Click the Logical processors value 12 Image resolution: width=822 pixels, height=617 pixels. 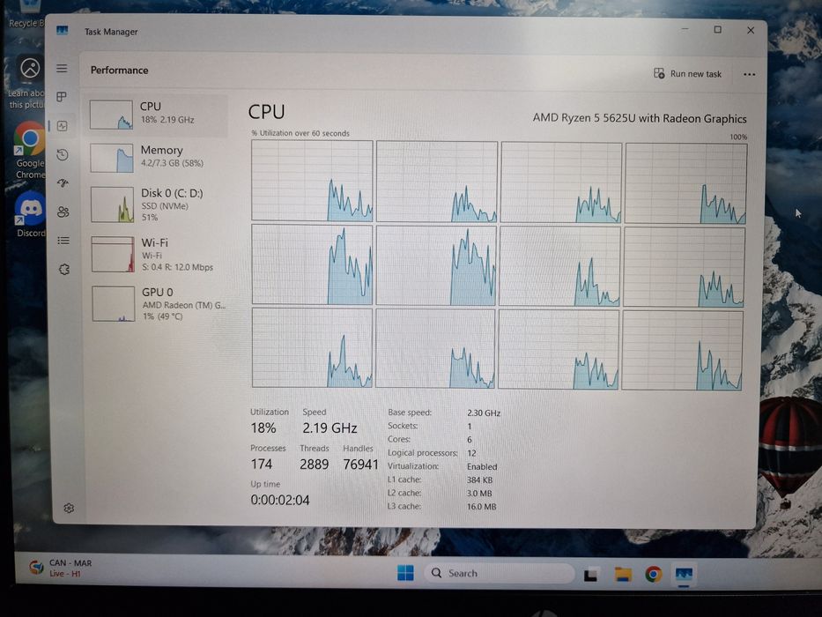coord(471,453)
